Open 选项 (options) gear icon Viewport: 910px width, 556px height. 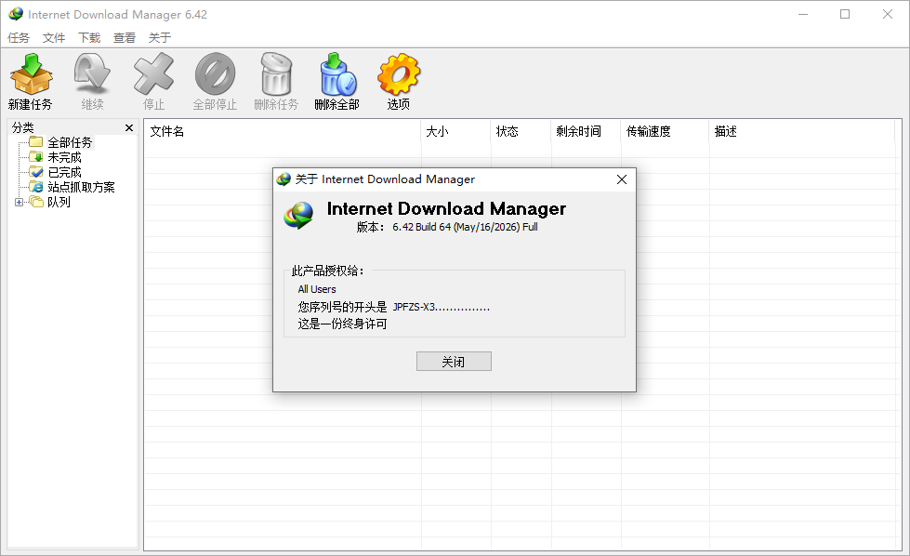(x=398, y=74)
